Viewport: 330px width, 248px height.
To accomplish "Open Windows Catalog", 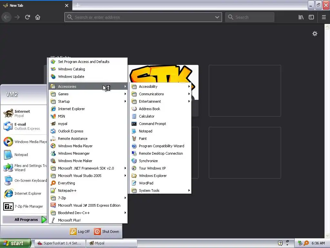I will pos(88,69).
